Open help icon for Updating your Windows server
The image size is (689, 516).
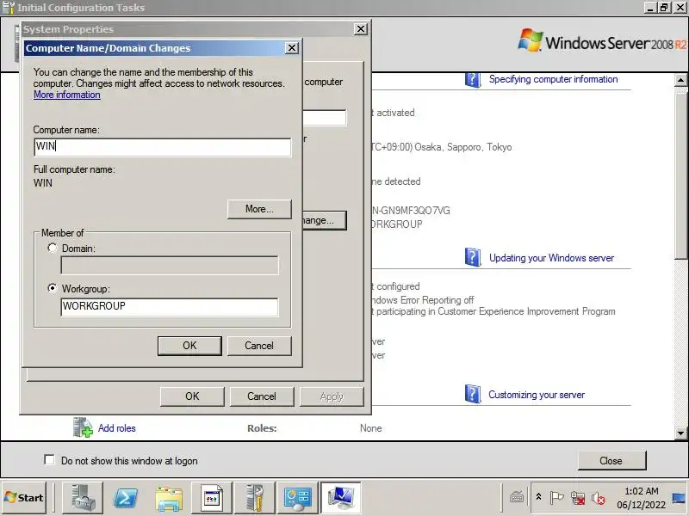[472, 257]
